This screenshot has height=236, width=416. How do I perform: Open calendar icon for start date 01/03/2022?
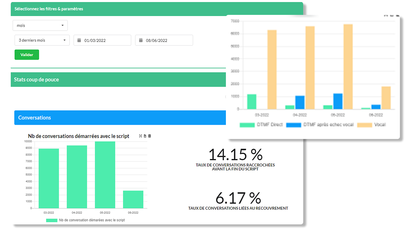click(x=79, y=40)
